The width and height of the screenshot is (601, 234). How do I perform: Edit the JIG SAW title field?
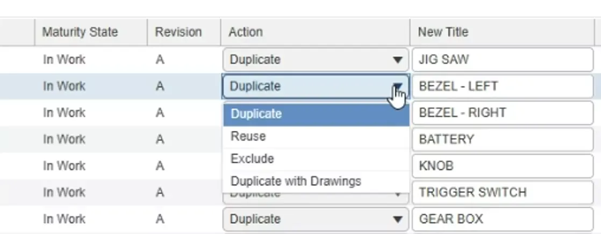pyautogui.click(x=503, y=60)
